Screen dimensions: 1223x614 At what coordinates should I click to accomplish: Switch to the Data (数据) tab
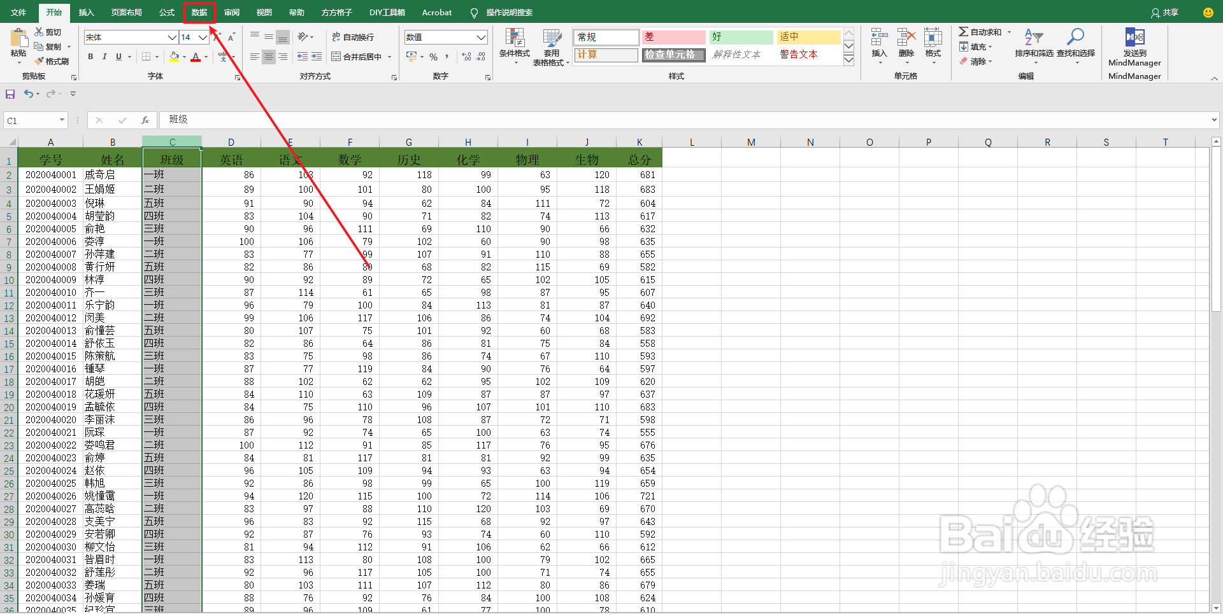tap(199, 12)
